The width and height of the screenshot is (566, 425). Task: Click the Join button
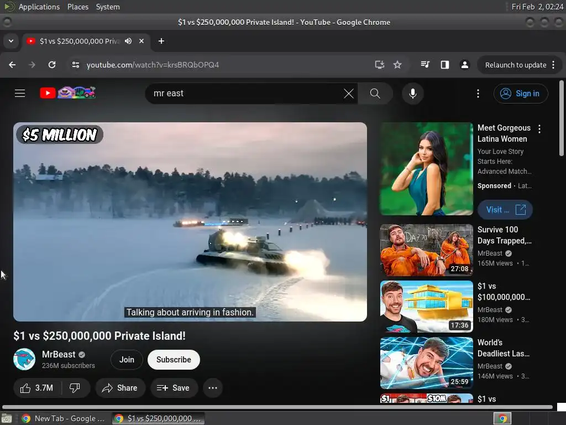127,360
